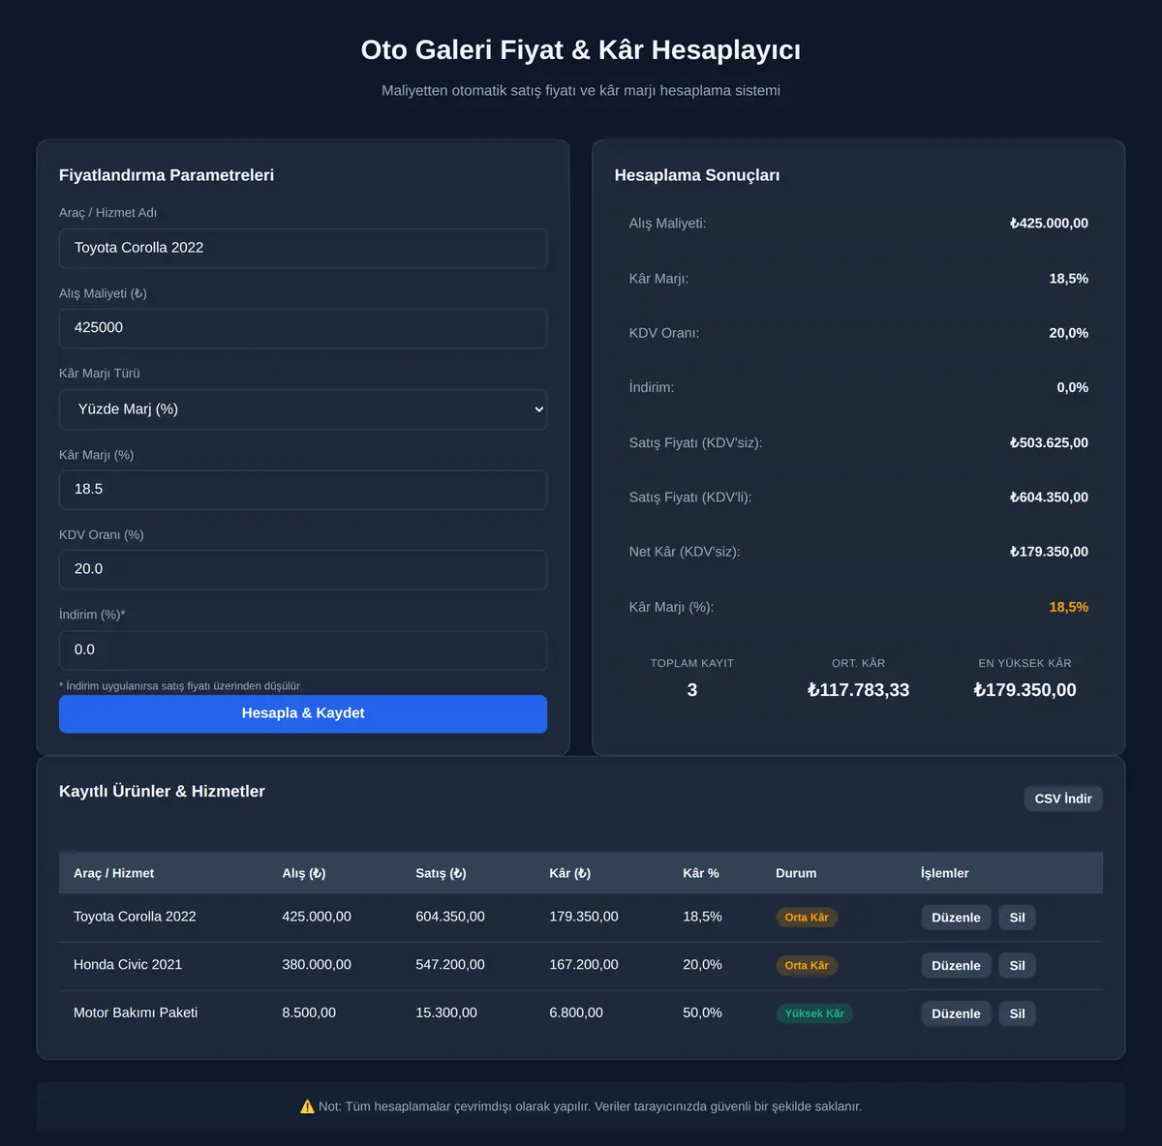The height and width of the screenshot is (1146, 1162).
Task: Click the Kayıtlı Ürünler & Hizmetler heading
Action: pos(162,792)
